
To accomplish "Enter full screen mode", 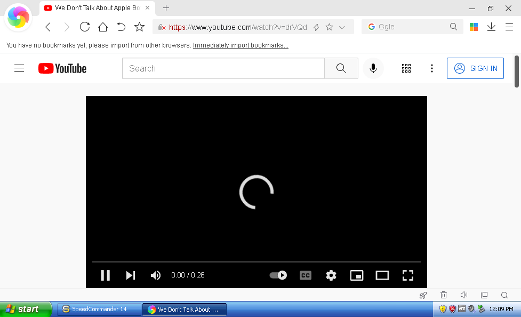I will click(x=408, y=275).
